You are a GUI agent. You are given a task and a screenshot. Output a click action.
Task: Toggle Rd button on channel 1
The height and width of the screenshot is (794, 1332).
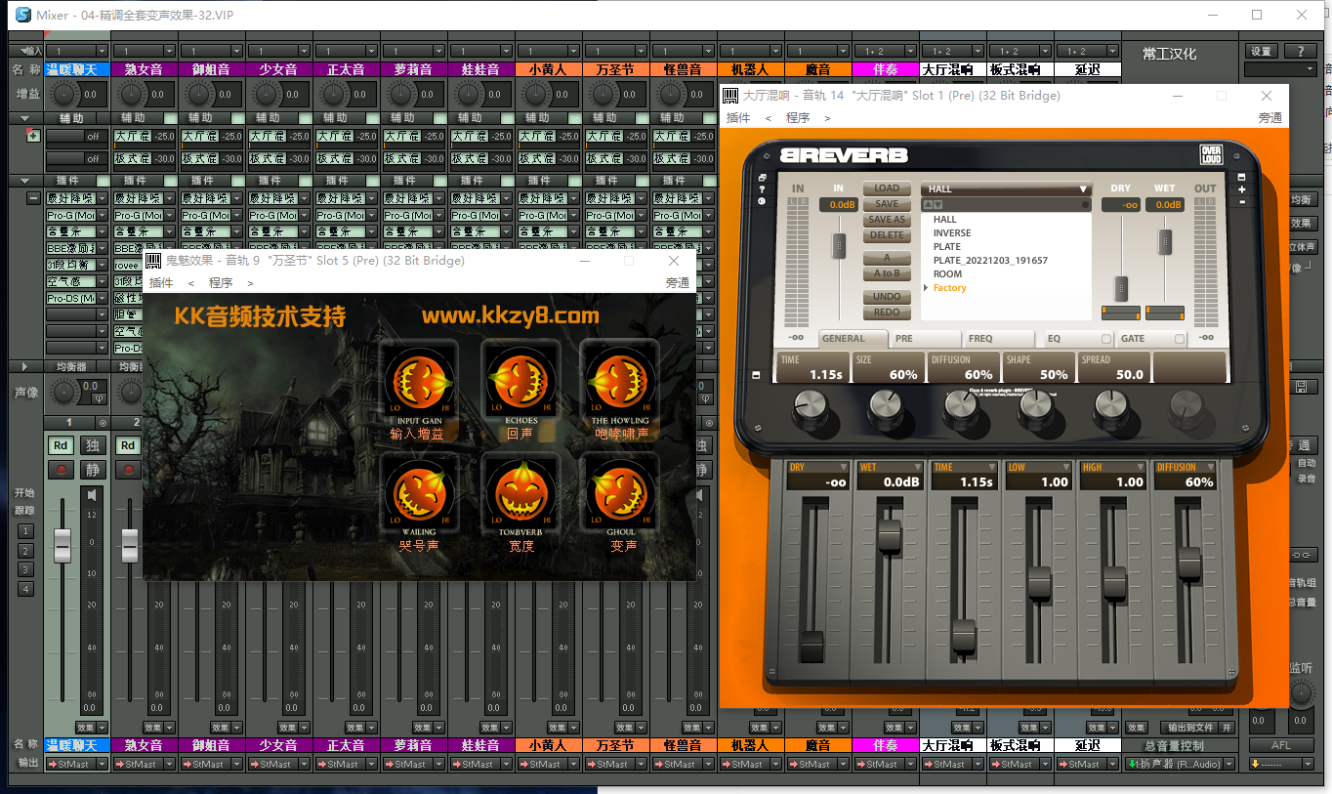coord(62,445)
